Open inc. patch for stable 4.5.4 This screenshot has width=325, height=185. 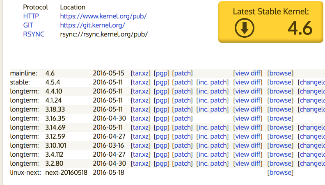click(x=213, y=82)
